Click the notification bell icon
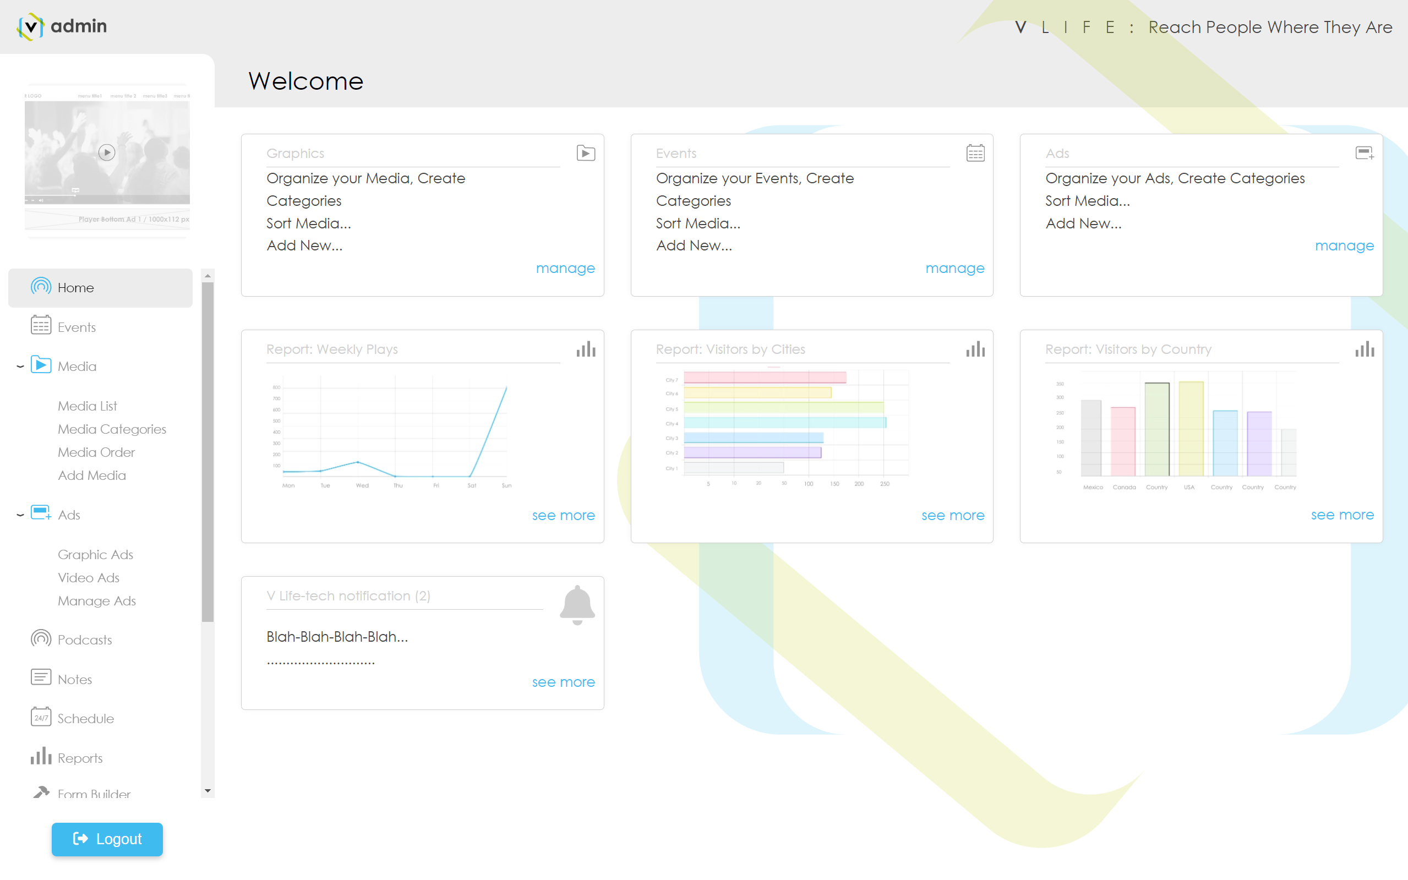 click(577, 605)
